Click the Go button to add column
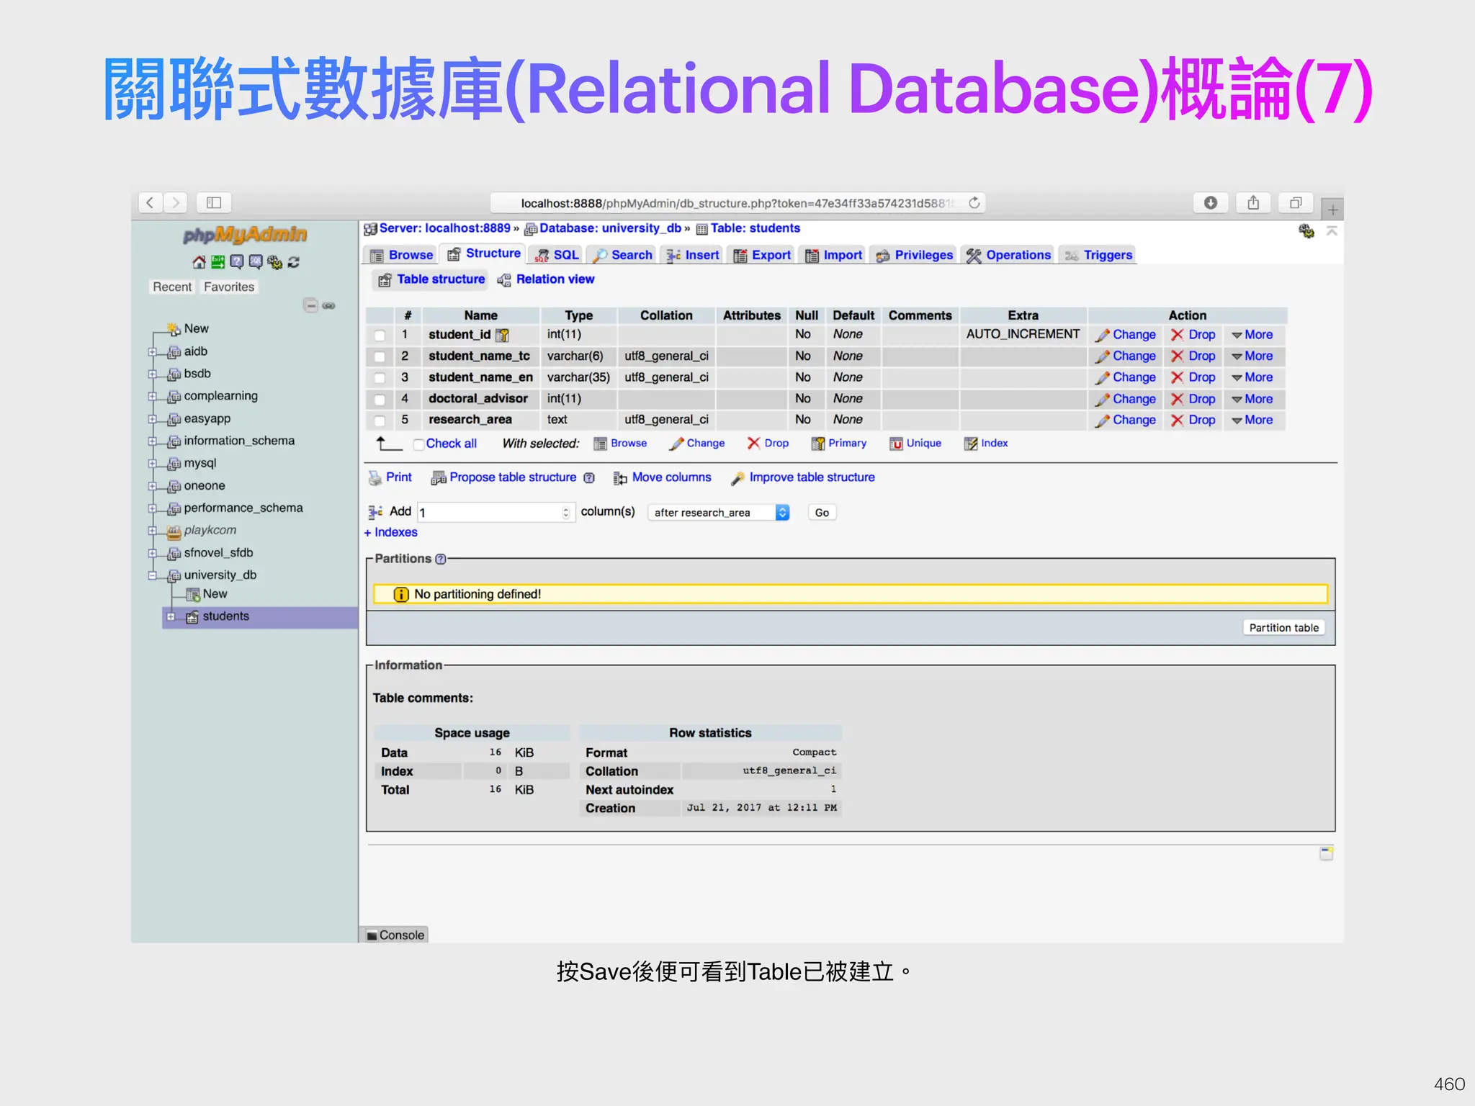The image size is (1475, 1106). coord(822,513)
